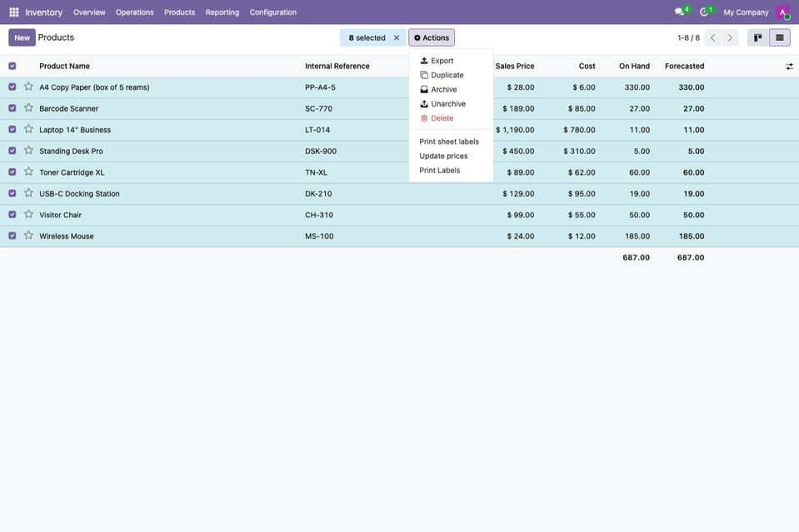This screenshot has width=799, height=532.
Task: Uncheck the Barcode Scanner row checkbox
Action: click(x=12, y=108)
